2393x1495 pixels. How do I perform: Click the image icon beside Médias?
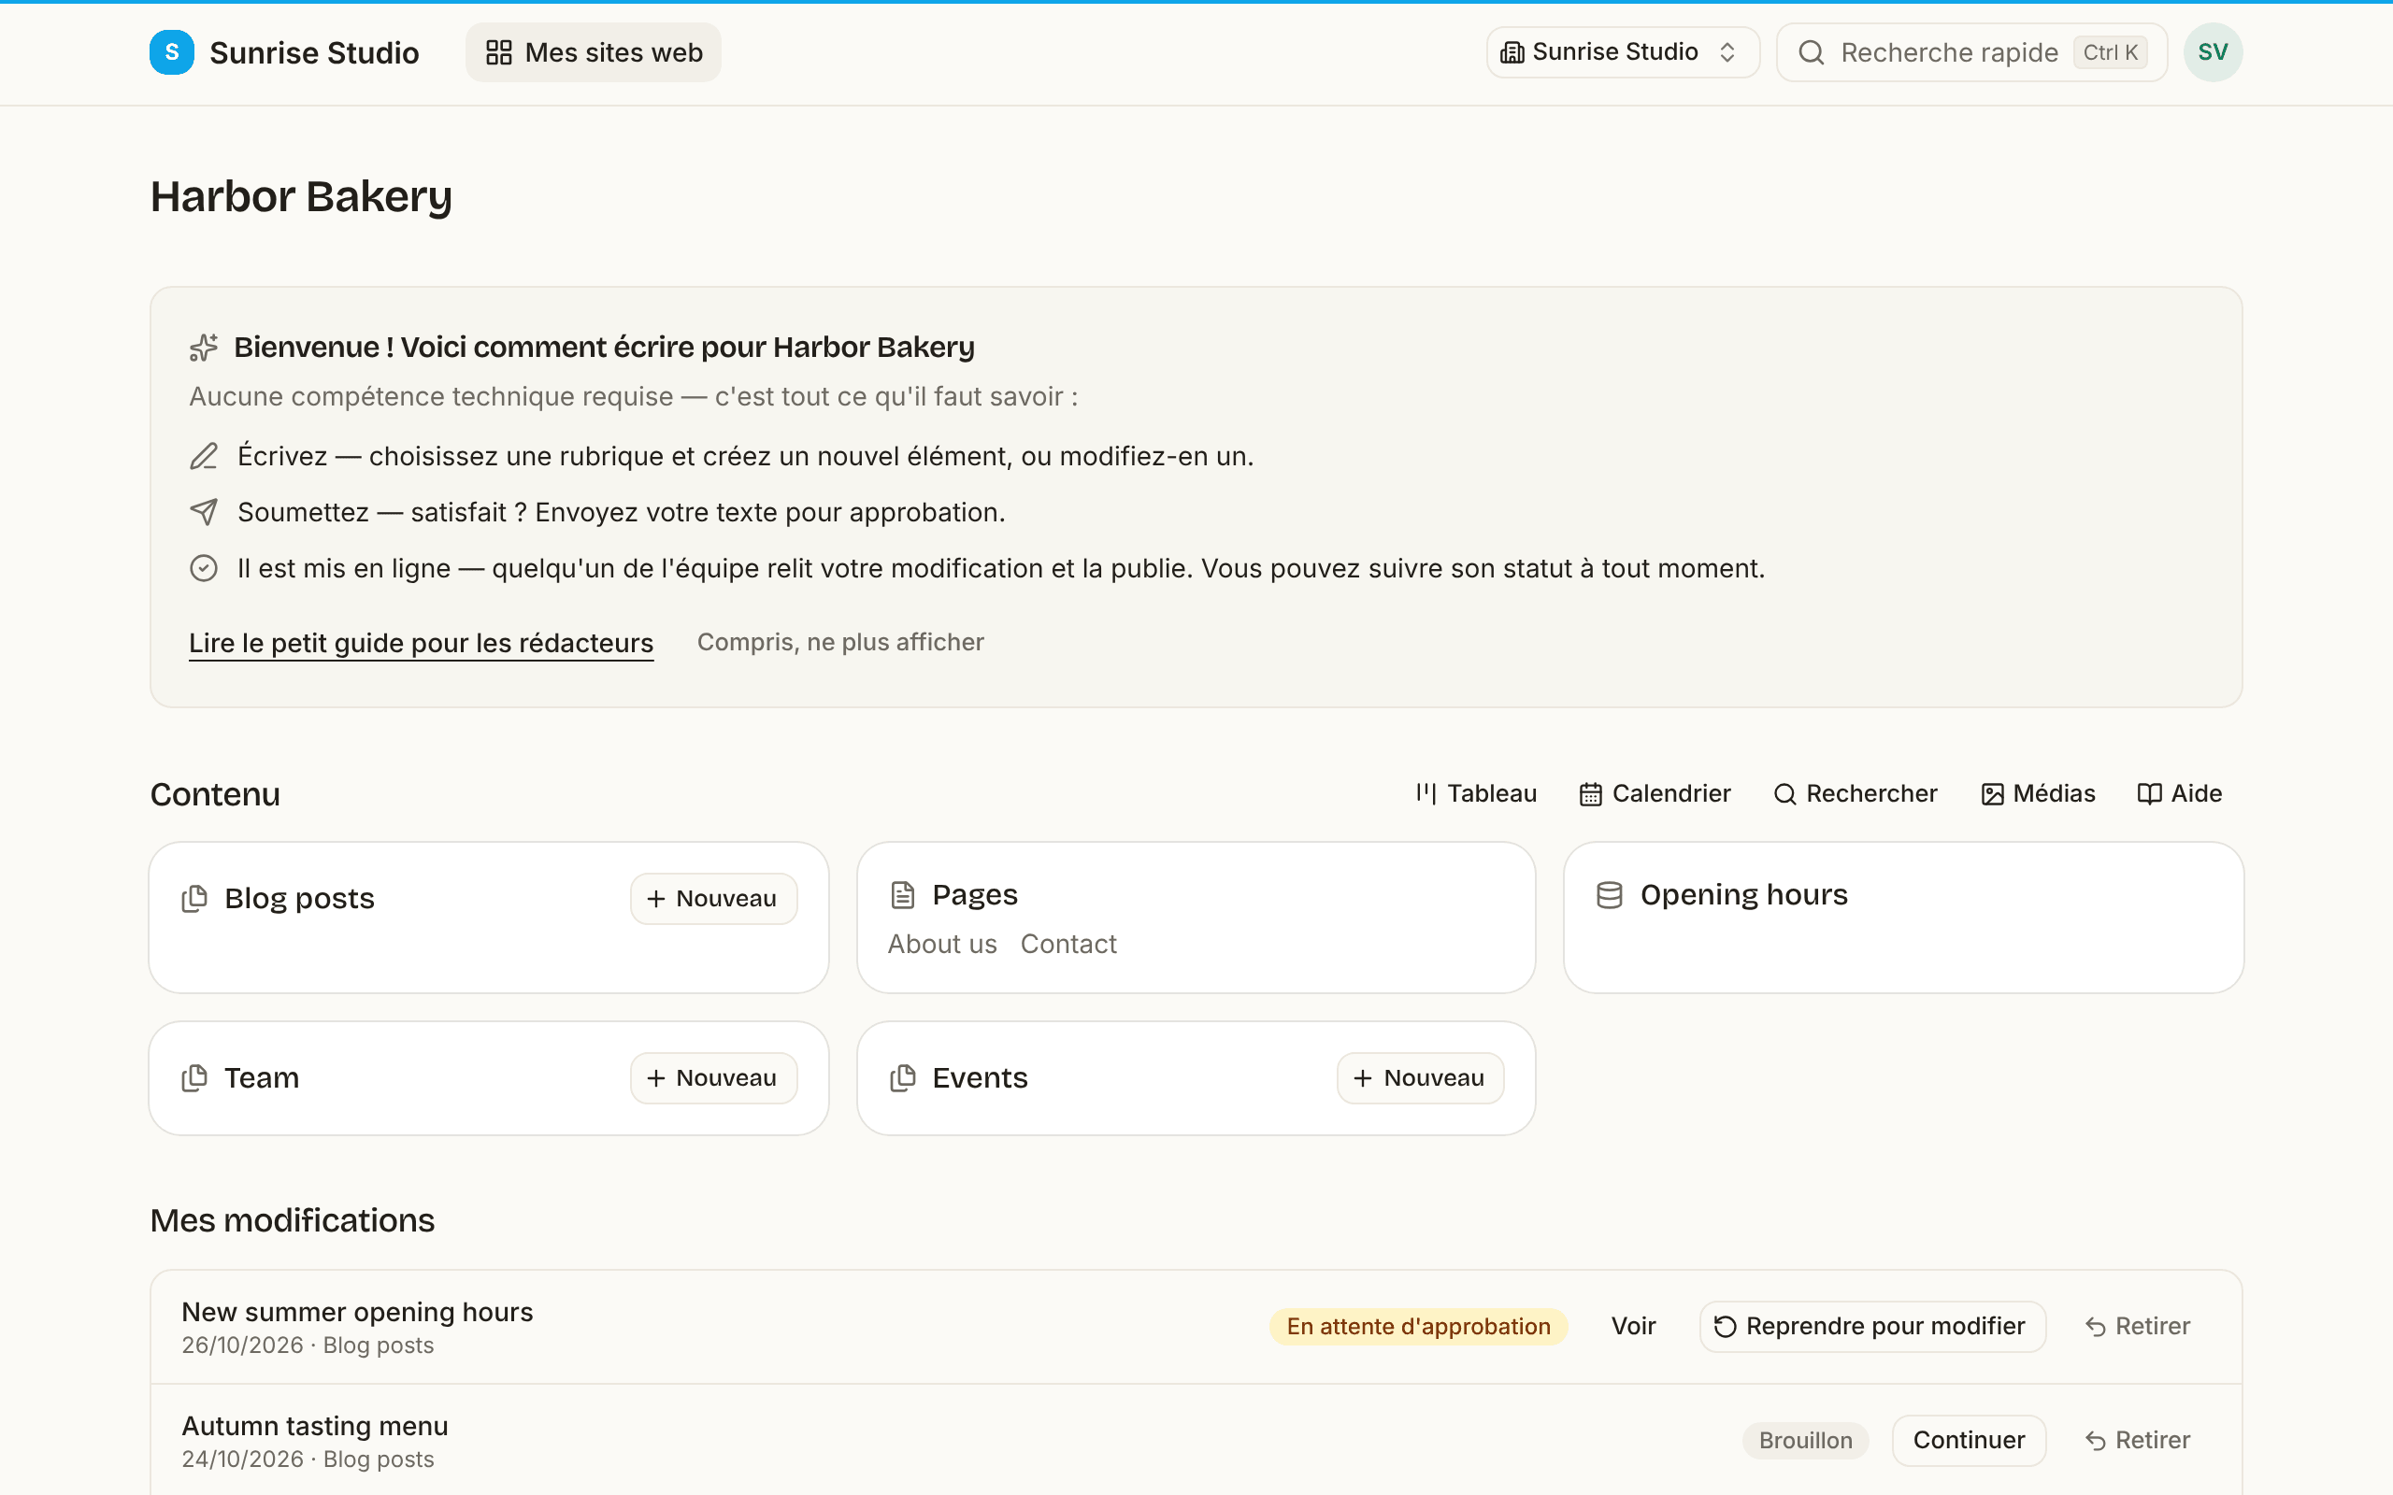pos(1992,794)
